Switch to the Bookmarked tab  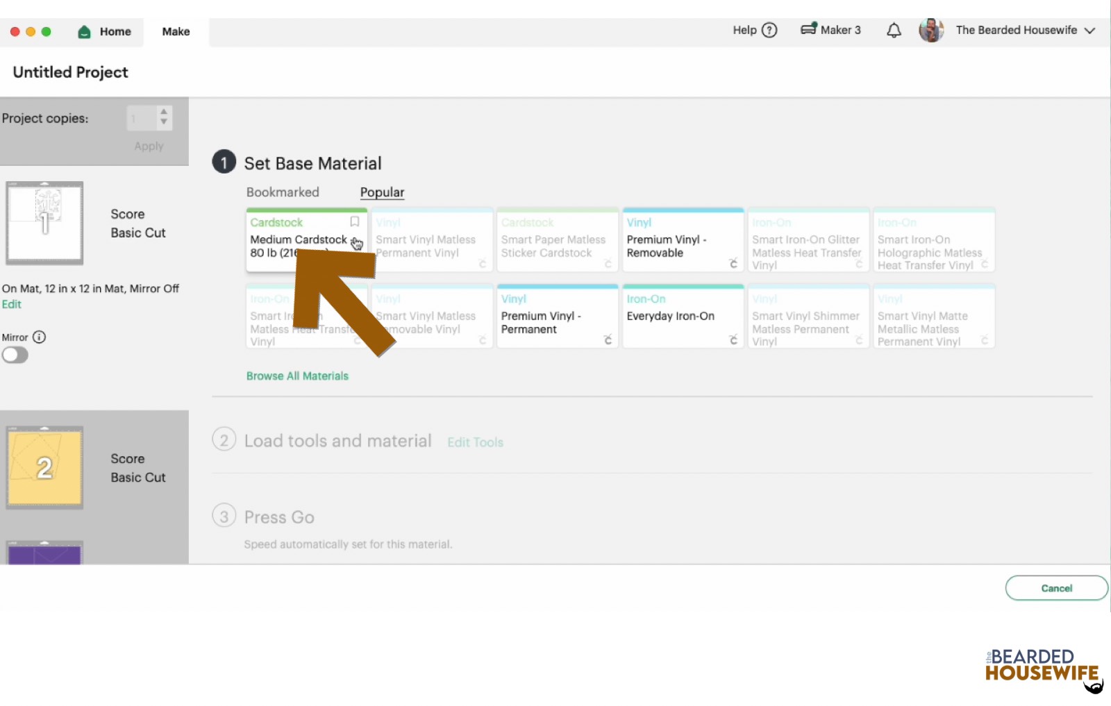(283, 192)
